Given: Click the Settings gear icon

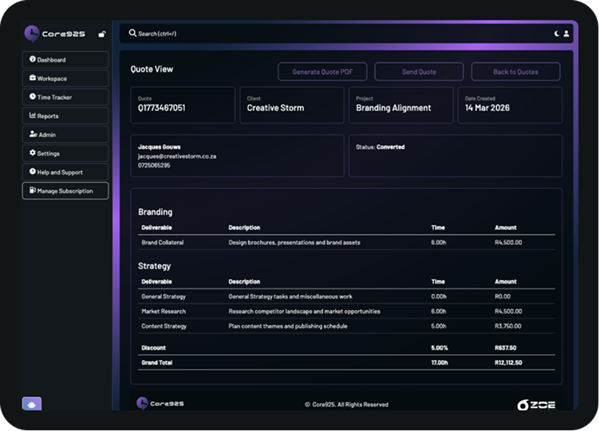Looking at the screenshot, I should [x=33, y=153].
